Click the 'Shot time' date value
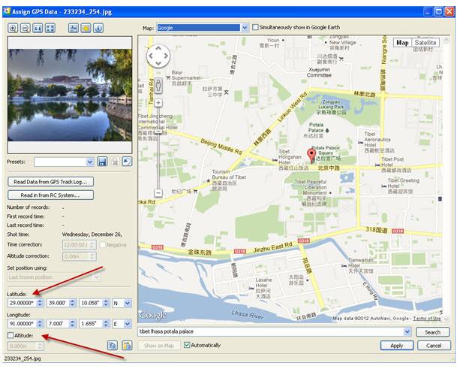457x369 pixels. [92, 234]
